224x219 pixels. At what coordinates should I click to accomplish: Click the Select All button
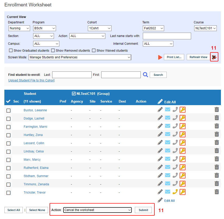coord(14,210)
